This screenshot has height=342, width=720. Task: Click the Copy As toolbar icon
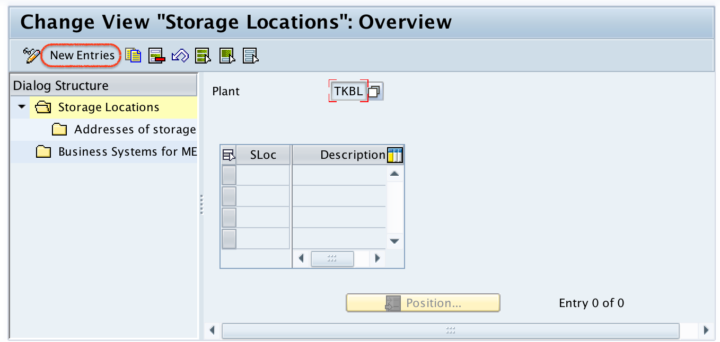pos(134,55)
